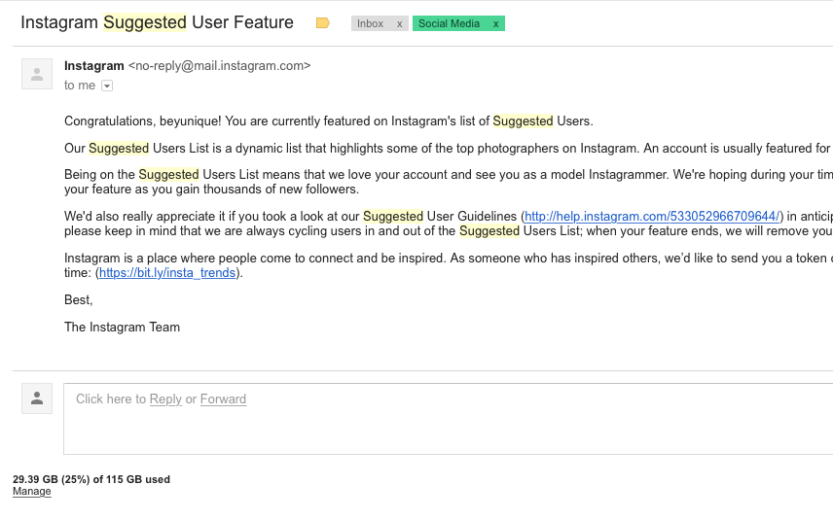Click the "Best," closing line
This screenshot has width=833, height=519.
tap(79, 299)
